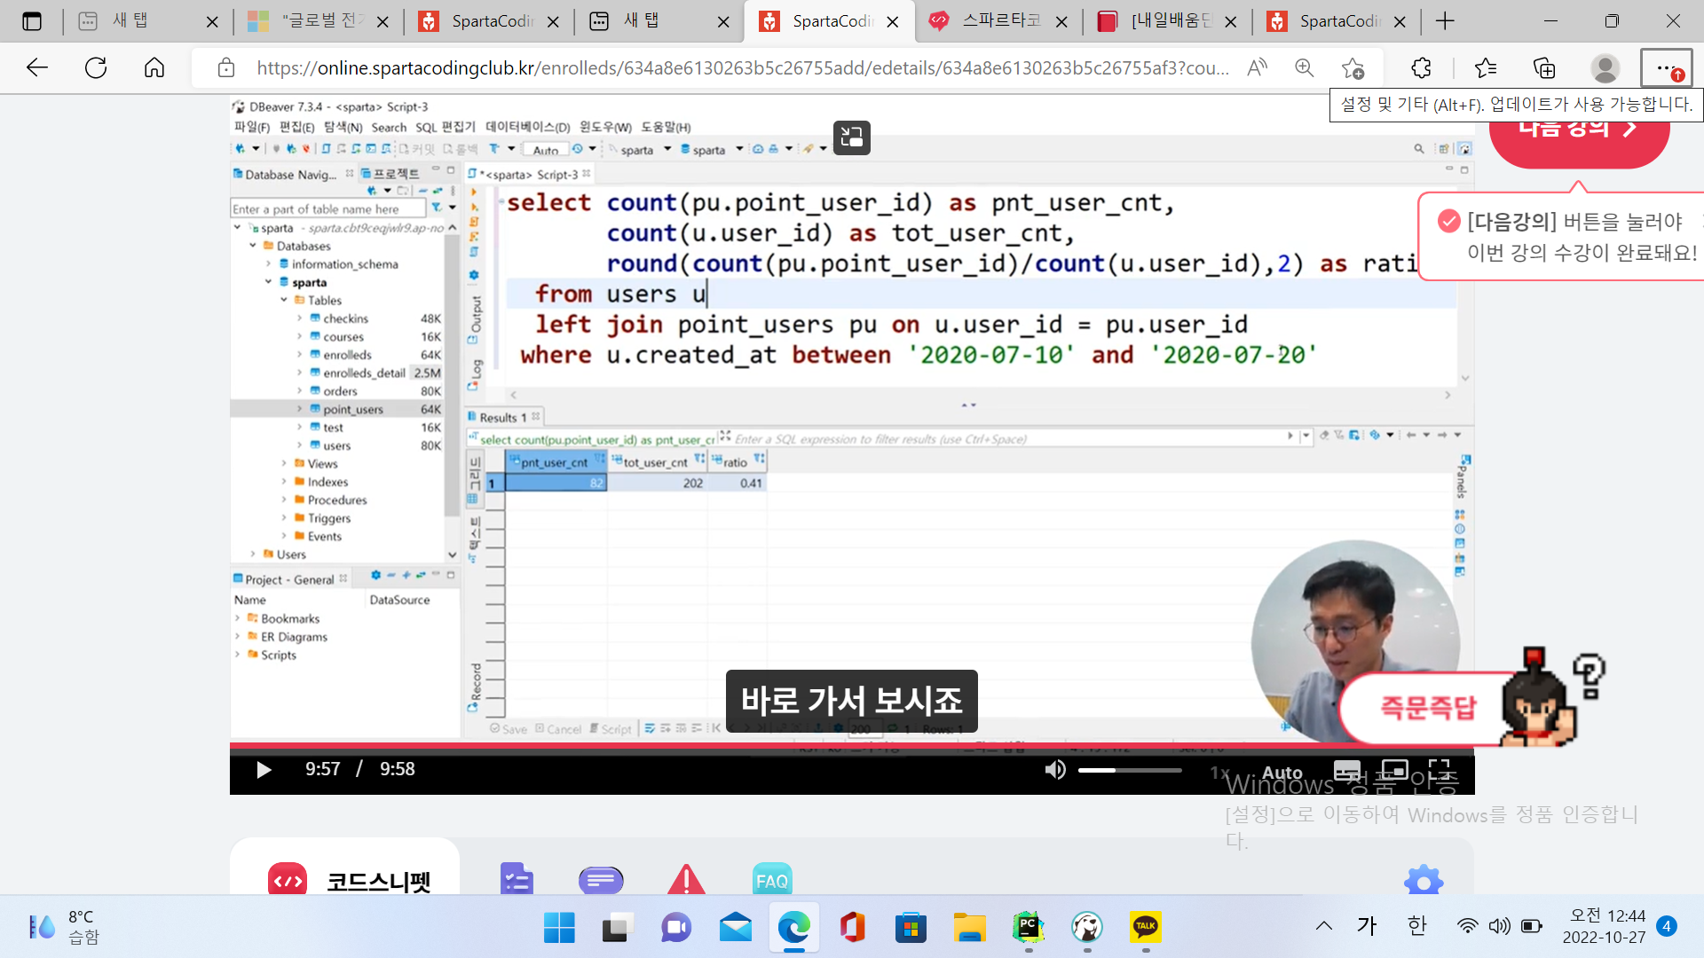Launch Microsoft Store from taskbar
This screenshot has width=1704, height=958.
coord(911,928)
